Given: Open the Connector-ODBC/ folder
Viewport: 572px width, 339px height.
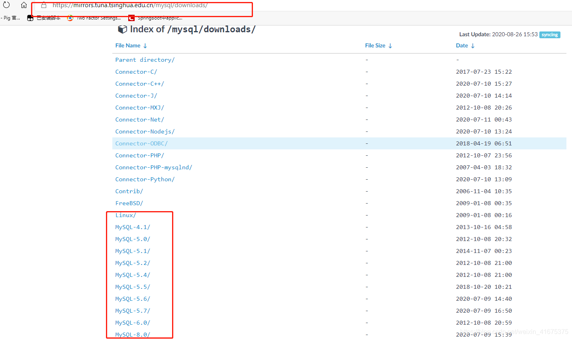Looking at the screenshot, I should (141, 143).
